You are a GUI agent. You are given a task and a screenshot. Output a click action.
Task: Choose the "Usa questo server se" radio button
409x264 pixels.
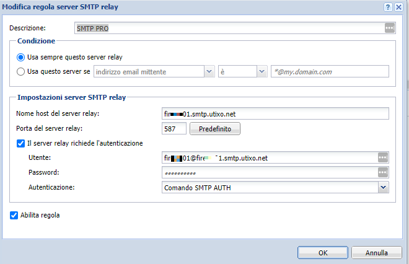pos(20,72)
